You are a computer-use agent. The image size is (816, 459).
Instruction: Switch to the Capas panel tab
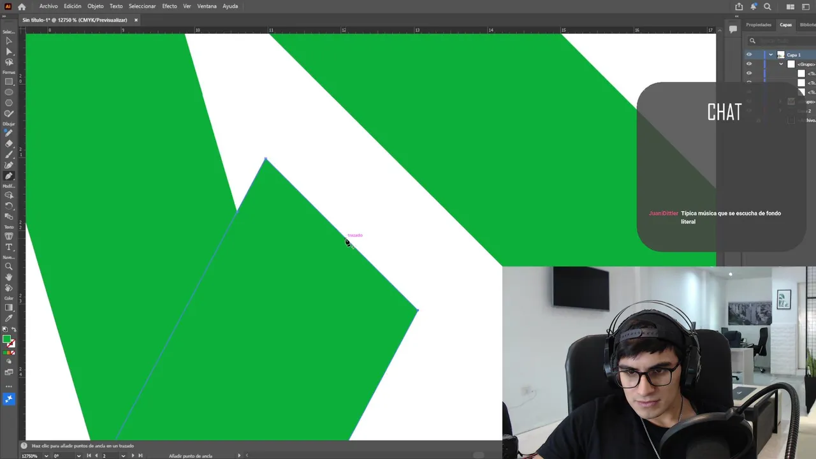point(786,25)
